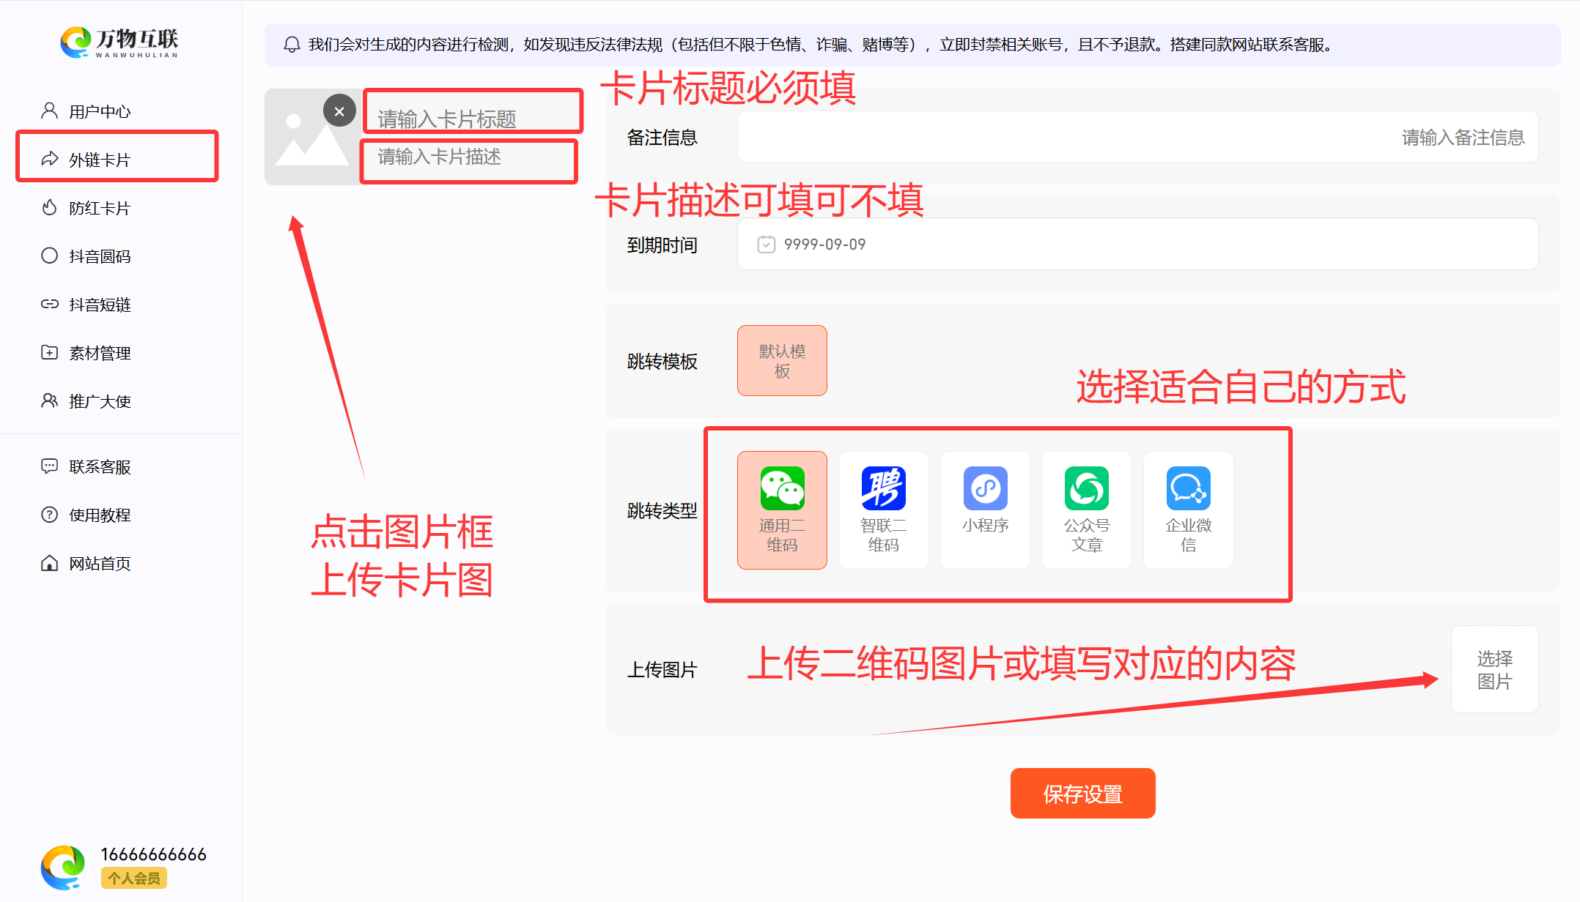Go to 防红卡片 menu item
The image size is (1580, 902).
(x=100, y=208)
